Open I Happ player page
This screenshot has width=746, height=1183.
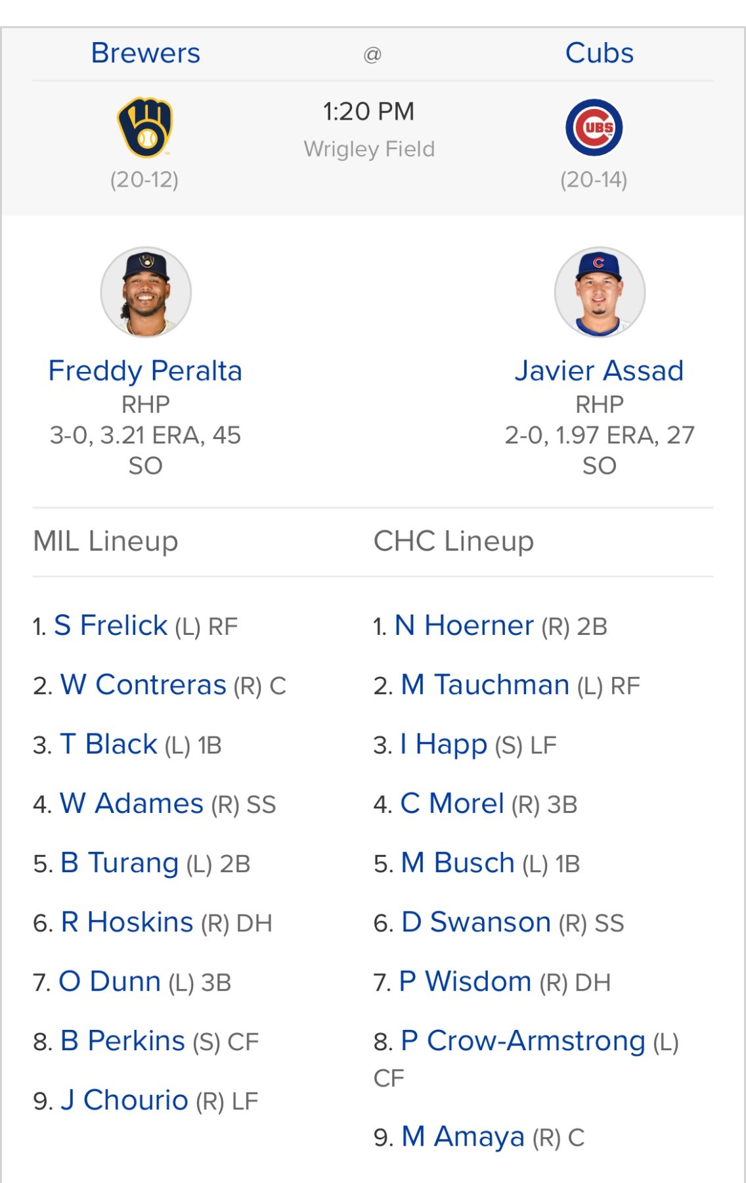pyautogui.click(x=443, y=745)
